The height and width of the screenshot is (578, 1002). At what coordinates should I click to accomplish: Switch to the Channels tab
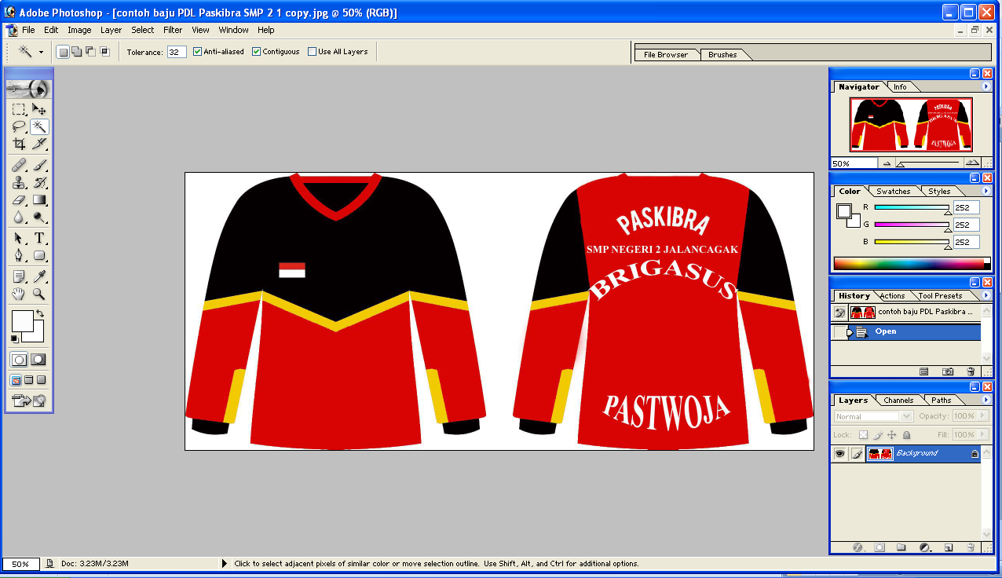pos(898,401)
